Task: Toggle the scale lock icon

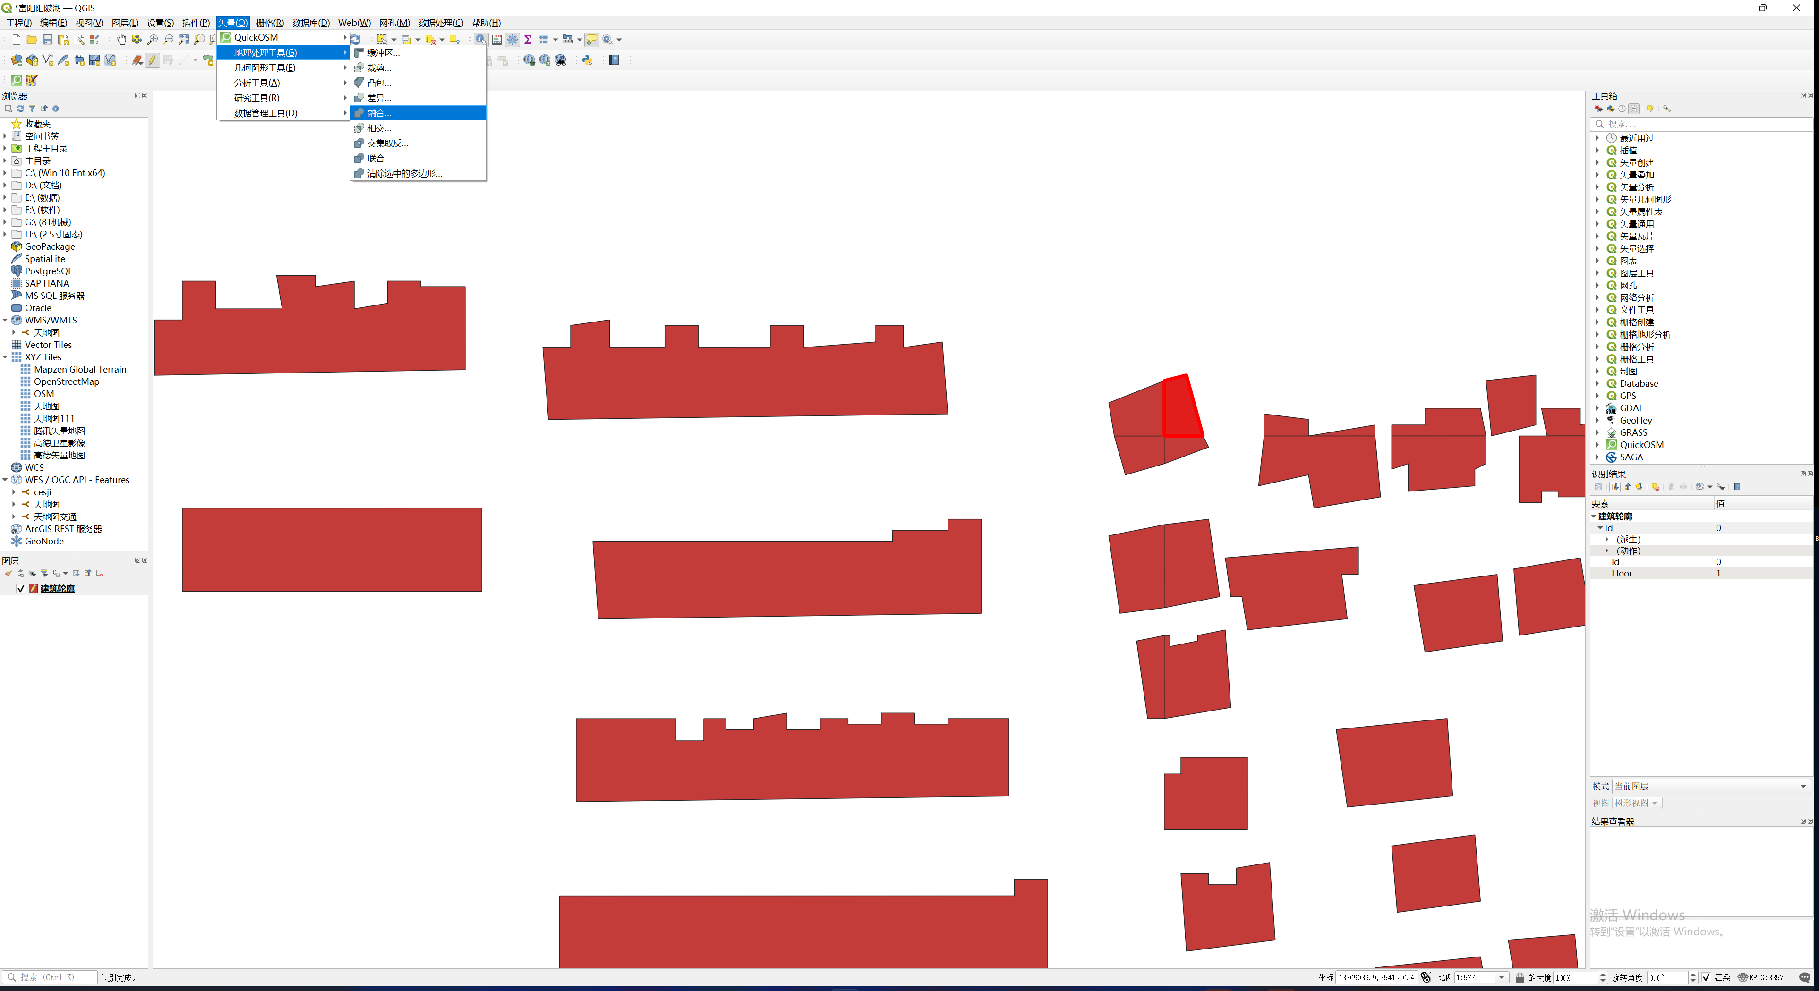Action: 1520,978
